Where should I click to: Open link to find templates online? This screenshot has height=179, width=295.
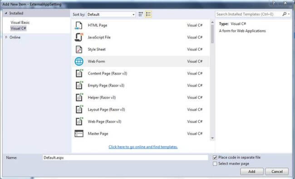tap(143, 147)
